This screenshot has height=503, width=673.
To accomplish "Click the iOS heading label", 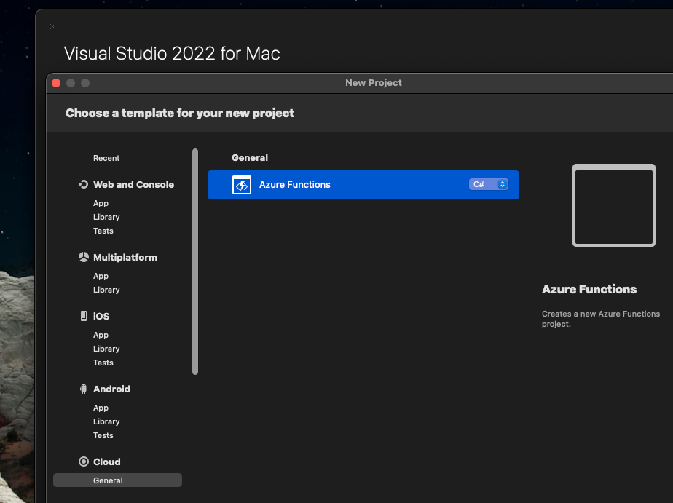I will click(x=101, y=316).
